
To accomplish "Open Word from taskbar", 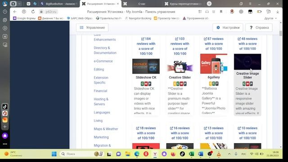I will click(201, 154).
